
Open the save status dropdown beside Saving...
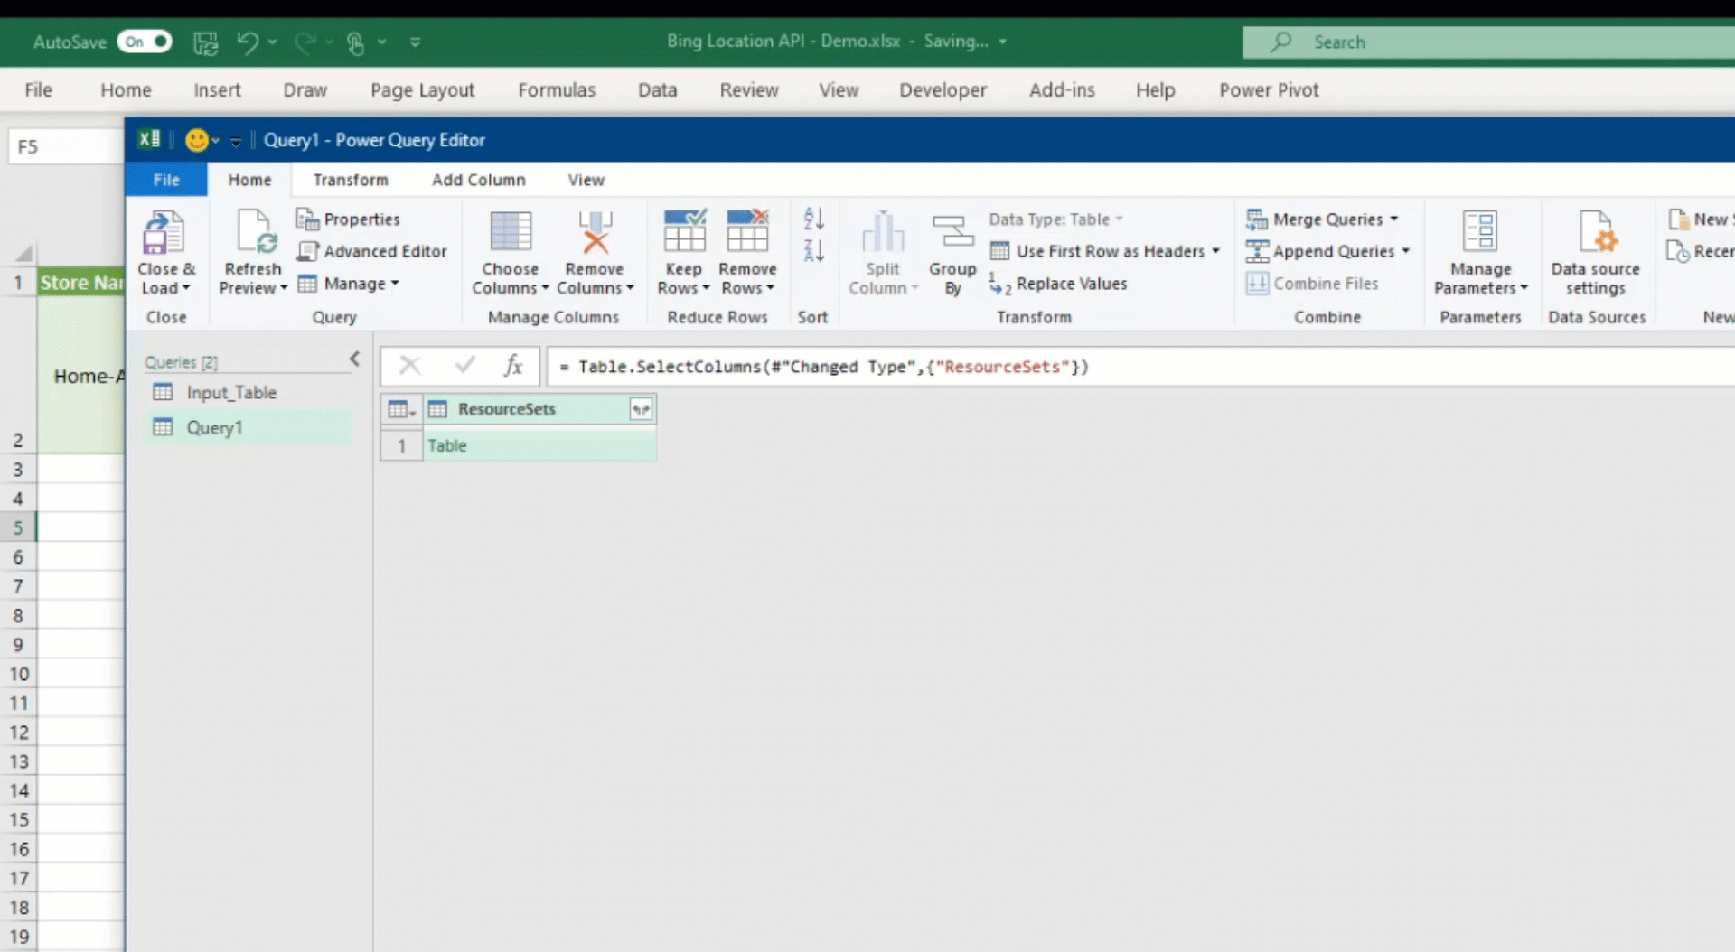[1003, 42]
